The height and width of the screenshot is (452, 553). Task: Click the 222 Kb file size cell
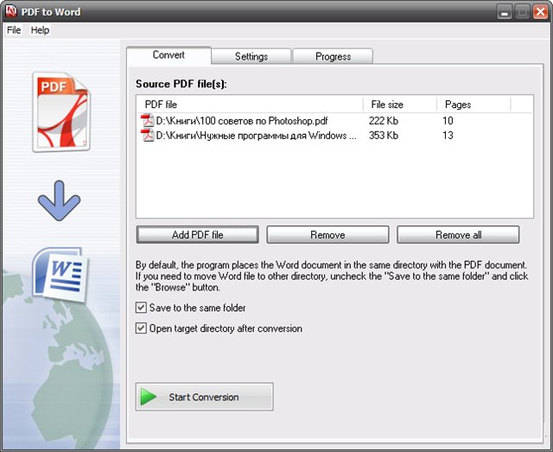point(384,121)
